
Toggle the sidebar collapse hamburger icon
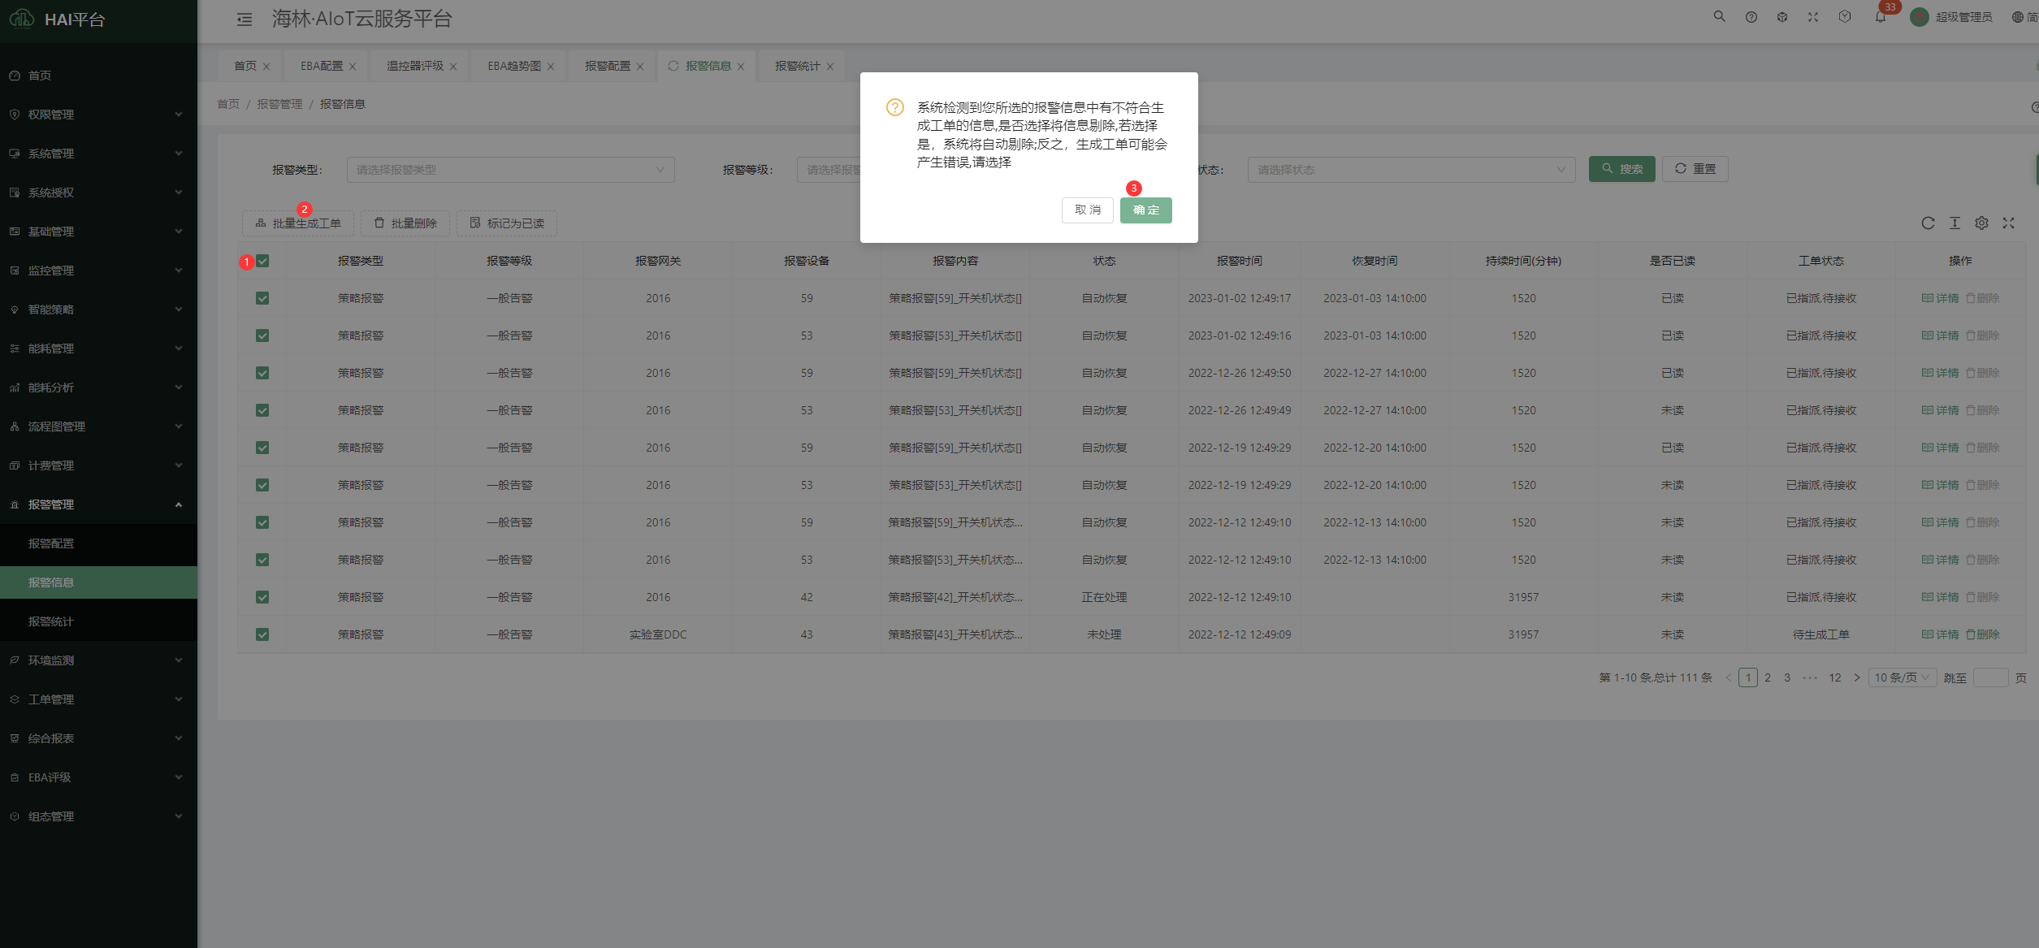point(244,19)
